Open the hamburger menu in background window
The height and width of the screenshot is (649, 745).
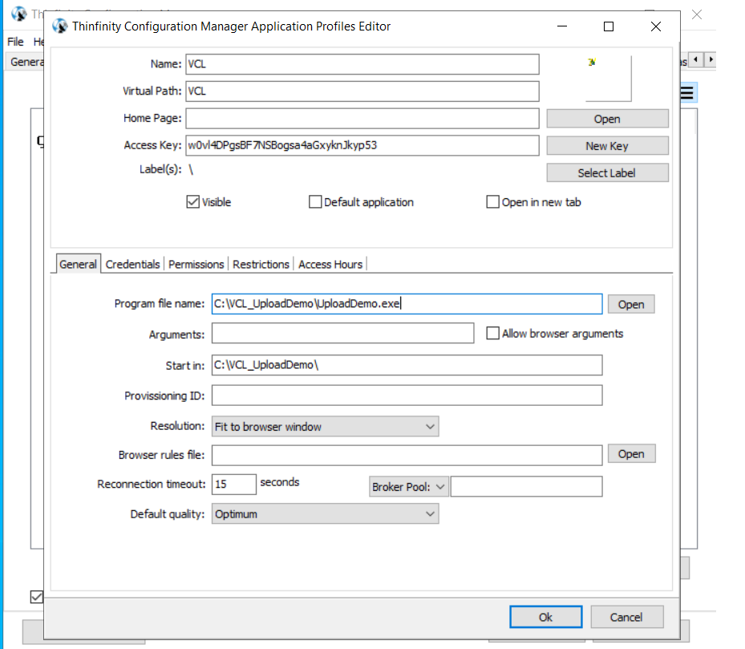tap(687, 93)
